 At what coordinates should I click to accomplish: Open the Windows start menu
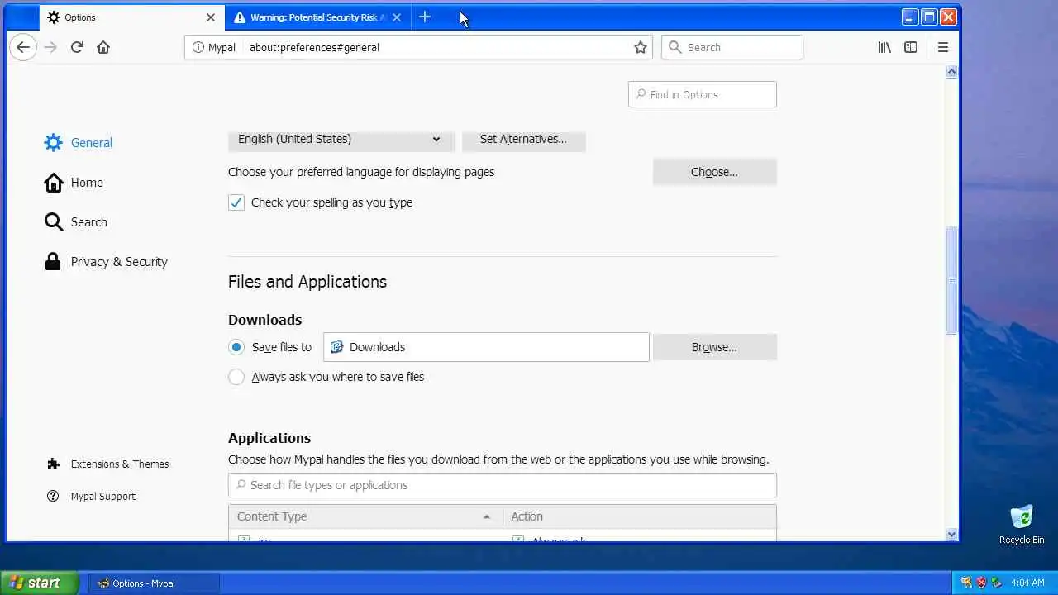39,583
